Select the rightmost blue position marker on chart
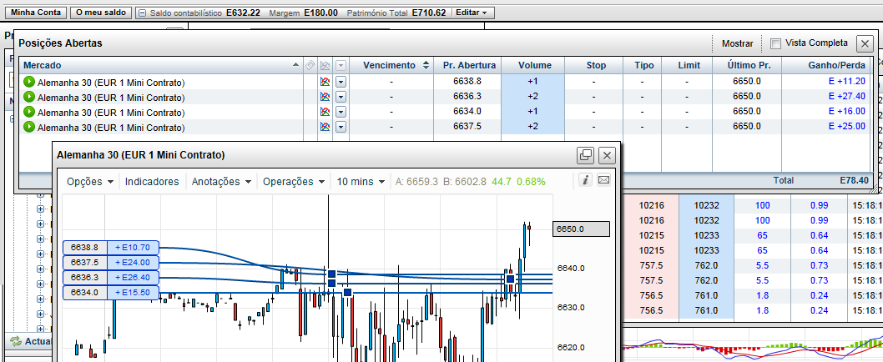This screenshot has height=362, width=883. [x=510, y=279]
